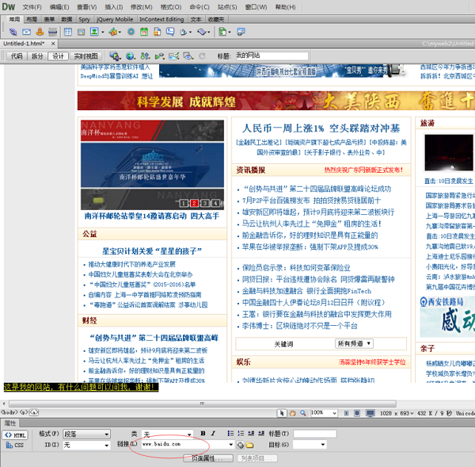This screenshot has width=475, height=467.
Task: Switch to 设计 (Design) view
Action: 59,56
